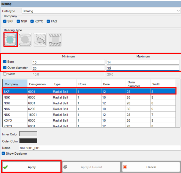This screenshot has height=173, width=181.
Task: Click the Cancel button
Action: coord(151,167)
